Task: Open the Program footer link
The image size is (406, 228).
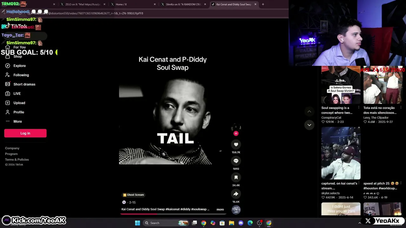Action: [11, 154]
